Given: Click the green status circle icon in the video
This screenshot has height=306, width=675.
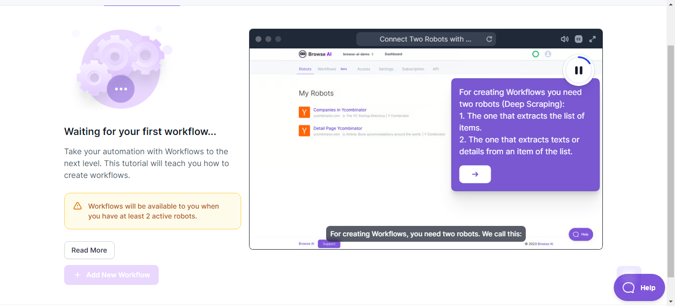Looking at the screenshot, I should 536,54.
